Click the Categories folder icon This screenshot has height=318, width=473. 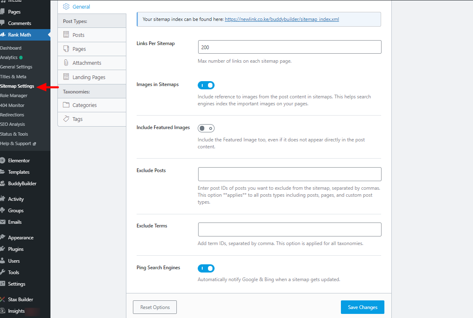click(x=66, y=105)
